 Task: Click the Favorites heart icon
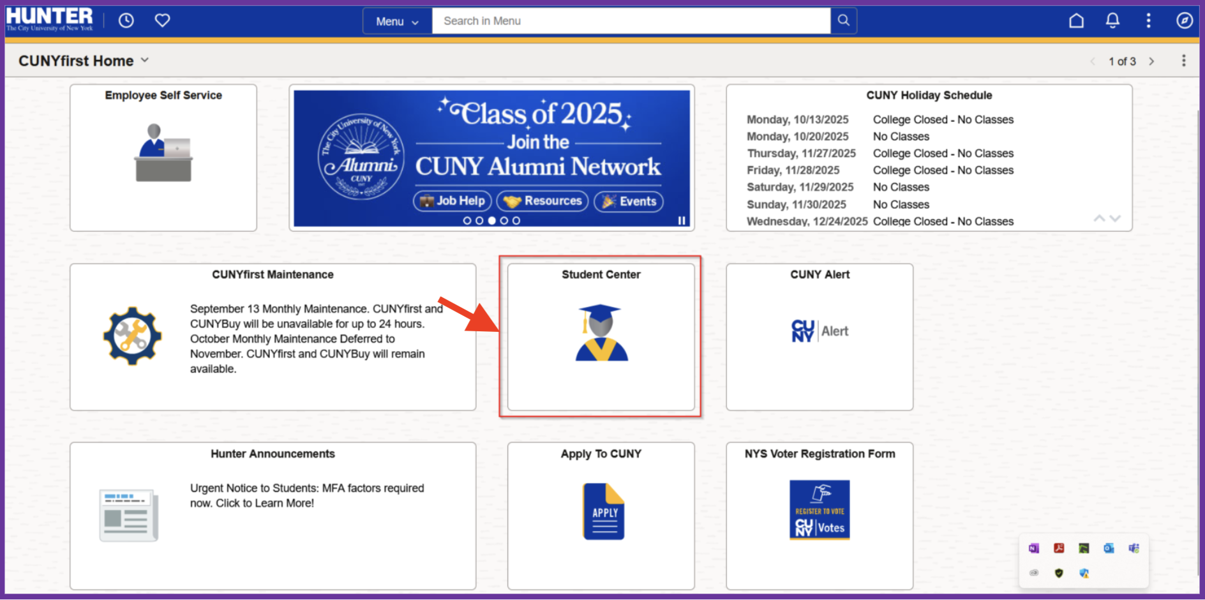(x=162, y=20)
